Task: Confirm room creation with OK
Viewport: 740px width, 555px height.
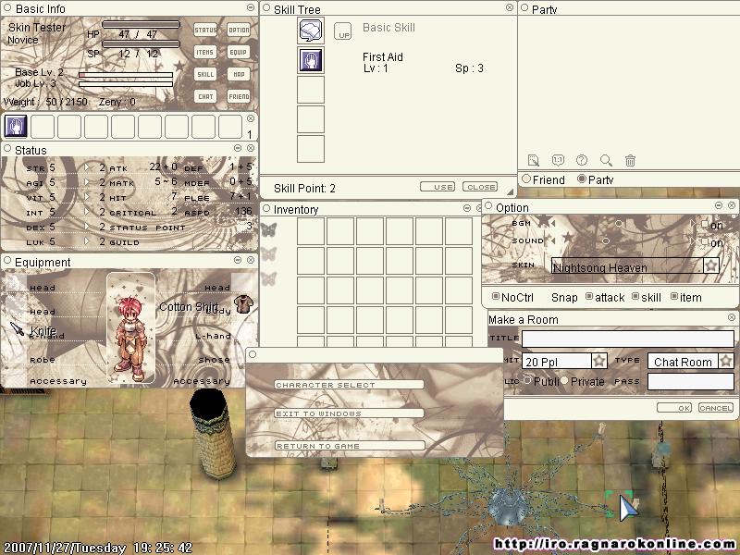Action: [x=674, y=408]
